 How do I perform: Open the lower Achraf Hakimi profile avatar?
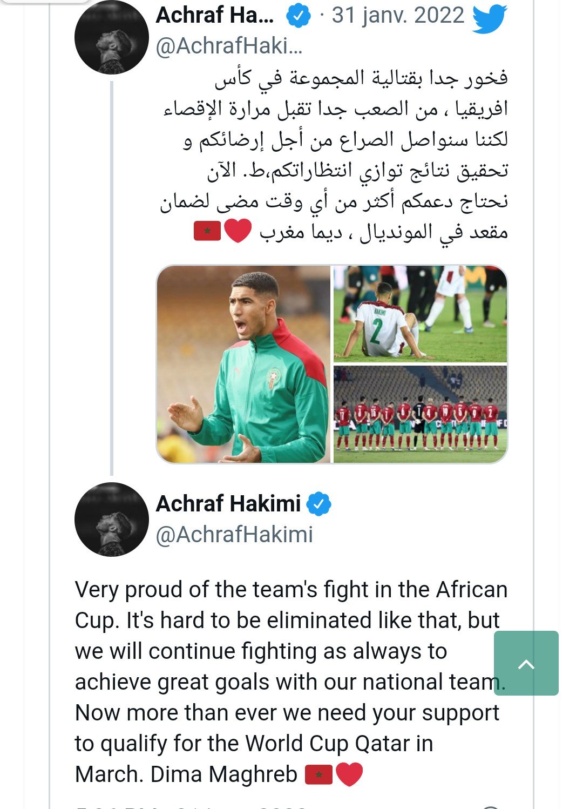(x=112, y=520)
